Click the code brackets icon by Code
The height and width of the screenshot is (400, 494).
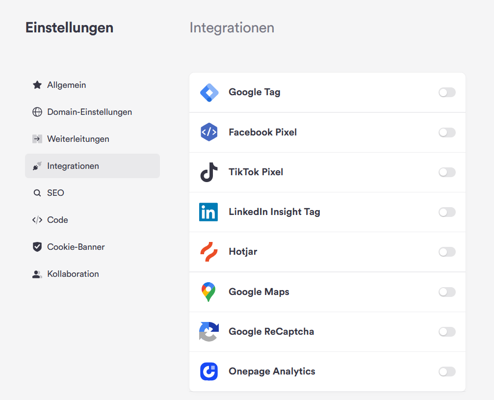click(x=37, y=220)
